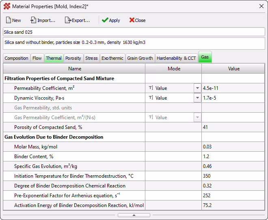Image resolution: width=268 pixels, height=220 pixels.
Task: Open Gas Permeability Coefficient mode dropdown
Action: tap(197, 118)
